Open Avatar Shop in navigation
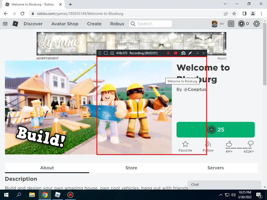267x200 pixels. [65, 24]
